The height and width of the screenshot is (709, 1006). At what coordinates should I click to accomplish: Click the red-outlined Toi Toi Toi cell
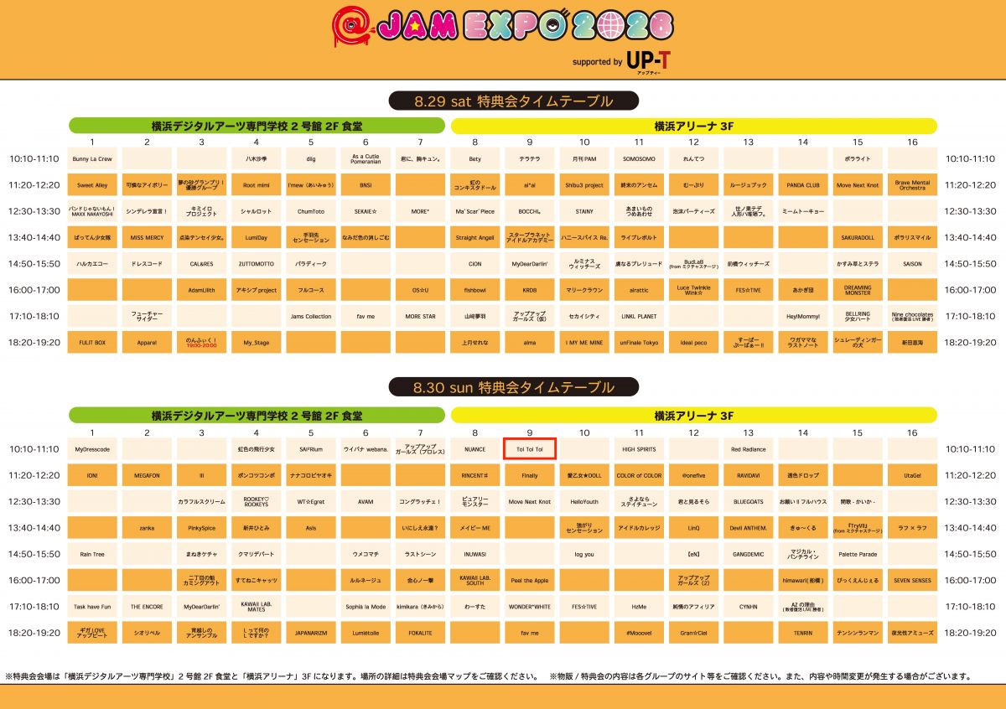(530, 449)
